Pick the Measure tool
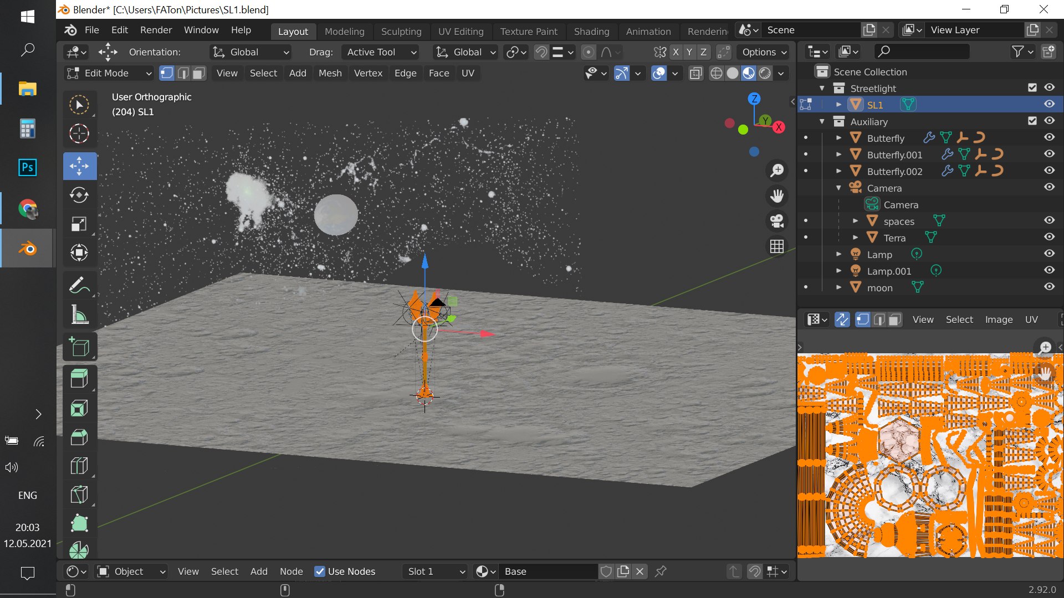The image size is (1064, 598). (x=79, y=315)
